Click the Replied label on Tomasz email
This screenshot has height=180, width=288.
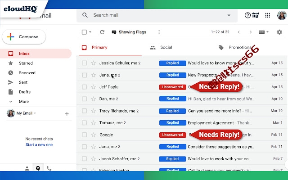tap(172, 123)
